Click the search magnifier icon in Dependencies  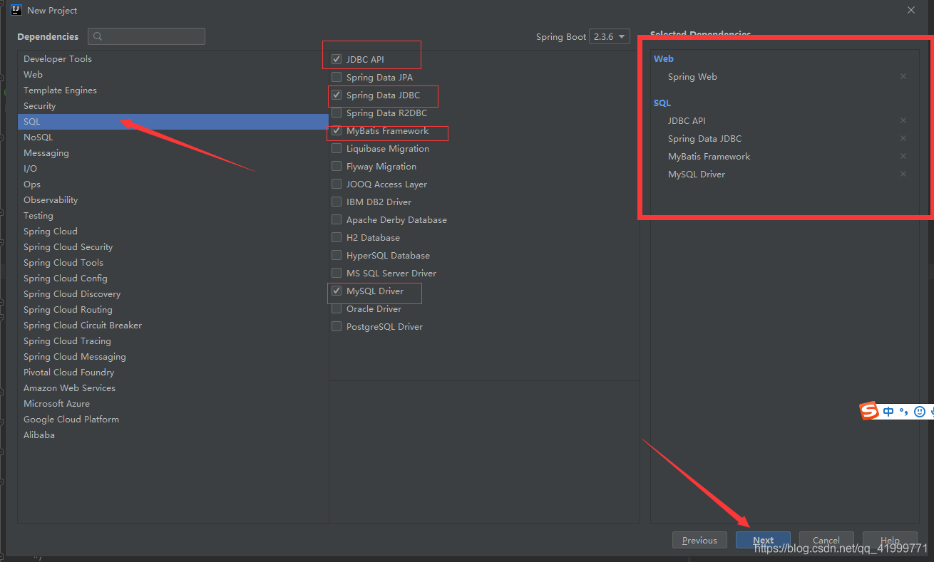point(98,36)
